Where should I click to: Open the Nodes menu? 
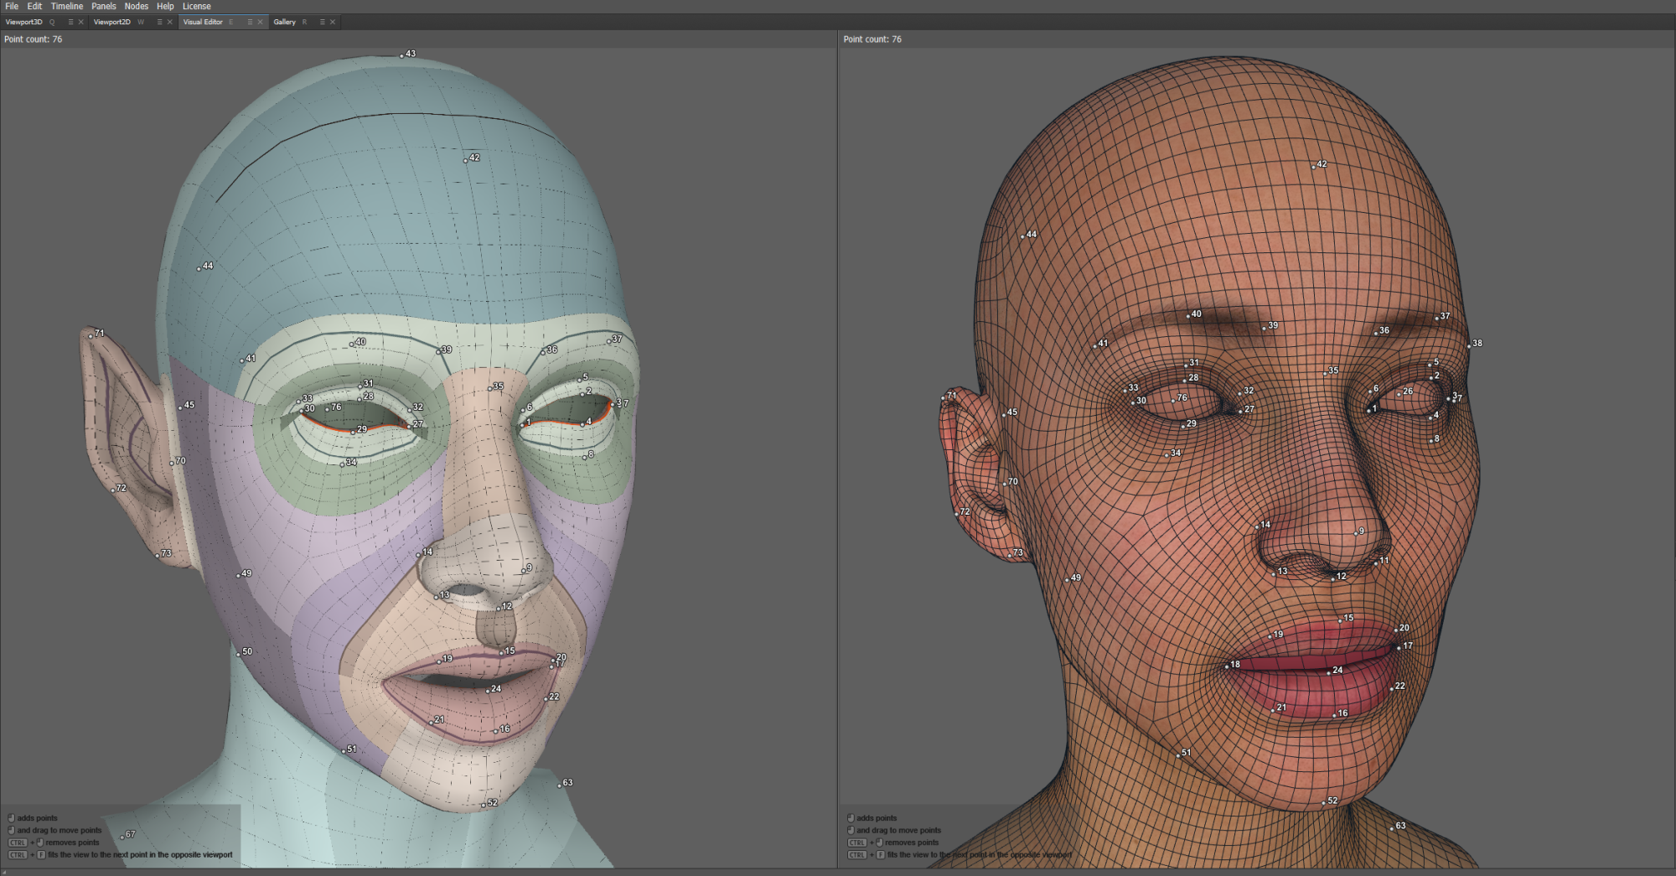click(x=137, y=6)
